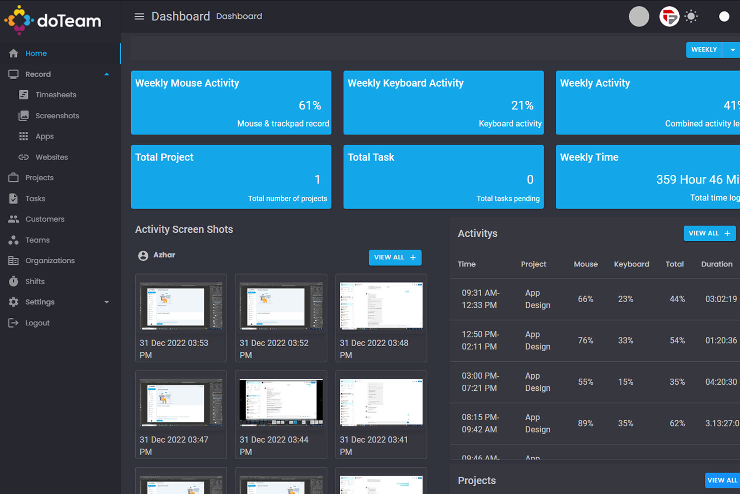The height and width of the screenshot is (494, 740).
Task: Select Home from the sidebar
Action: 36,53
